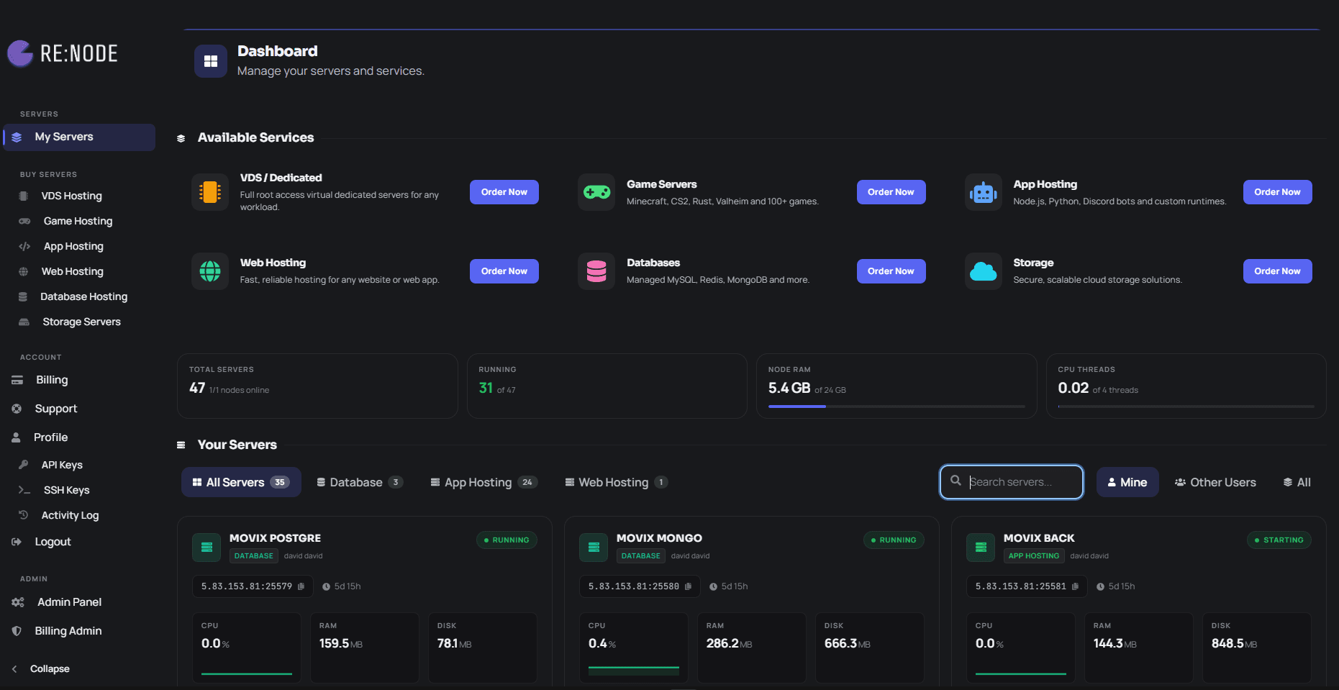The image size is (1339, 690).
Task: Click MOVIX POSTGRE CPU usage bar
Action: click(x=247, y=673)
